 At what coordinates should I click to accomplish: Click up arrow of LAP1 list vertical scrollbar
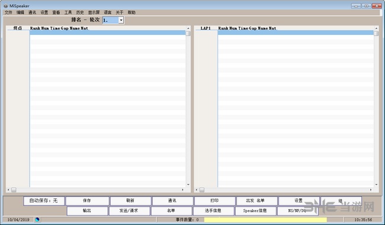point(376,28)
